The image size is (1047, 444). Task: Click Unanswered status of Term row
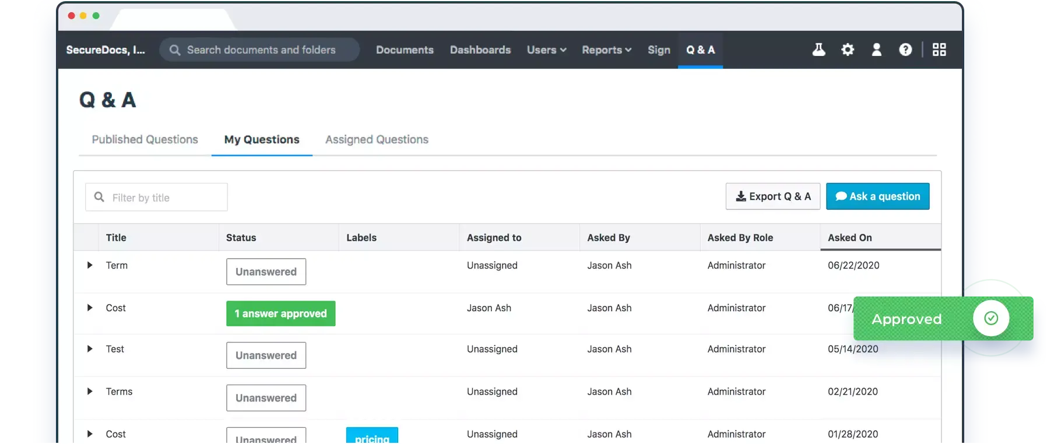(266, 272)
